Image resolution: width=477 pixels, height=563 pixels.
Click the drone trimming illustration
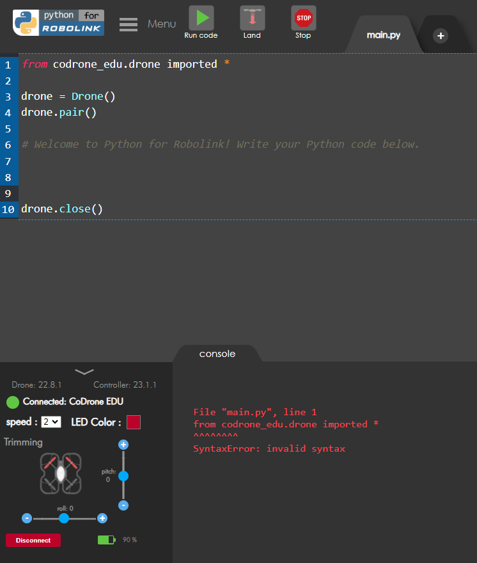[61, 473]
